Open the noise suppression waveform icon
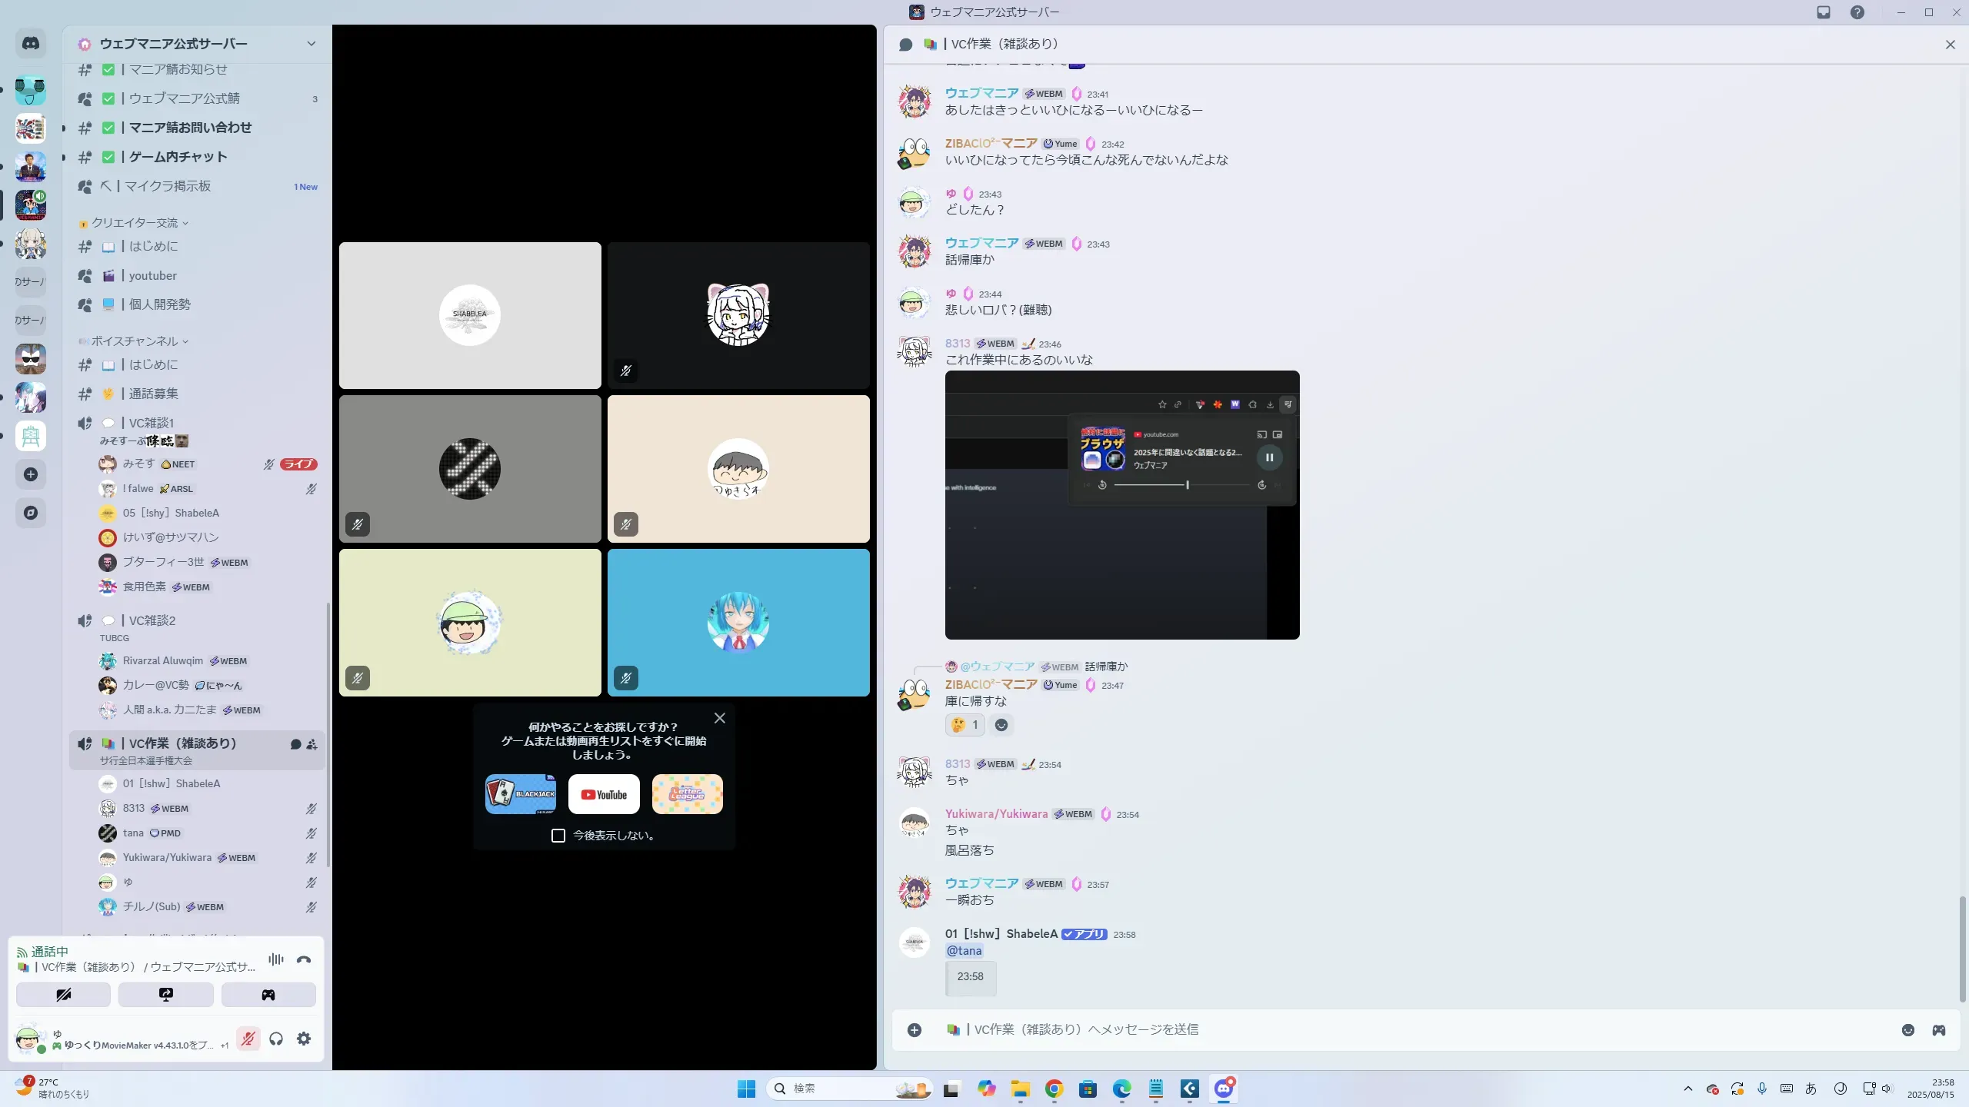Viewport: 1969px width, 1107px height. coord(275,959)
